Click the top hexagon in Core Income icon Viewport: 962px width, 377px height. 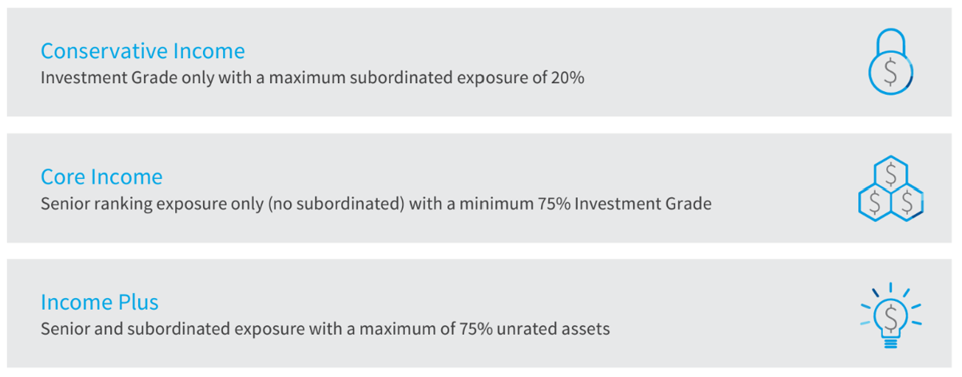tap(890, 174)
